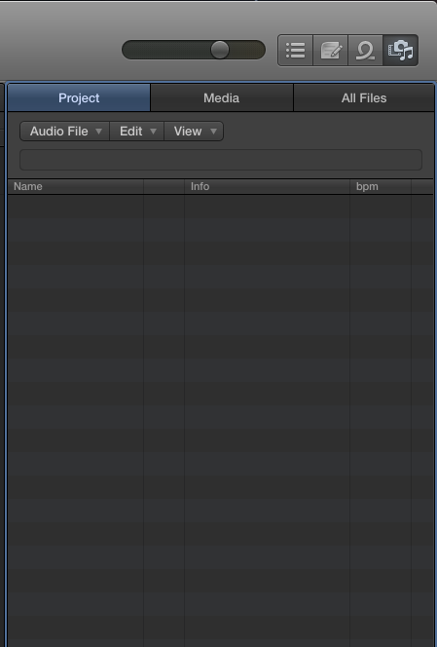This screenshot has width=437, height=647.
Task: Show the Note Pad panel
Action: click(330, 51)
